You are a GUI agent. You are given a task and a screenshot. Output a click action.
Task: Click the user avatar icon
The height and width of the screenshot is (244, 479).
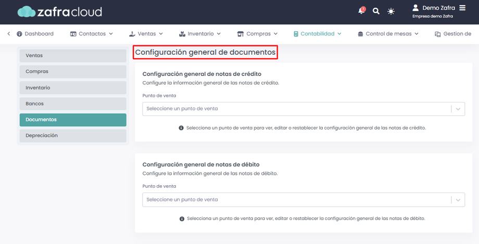415,8
